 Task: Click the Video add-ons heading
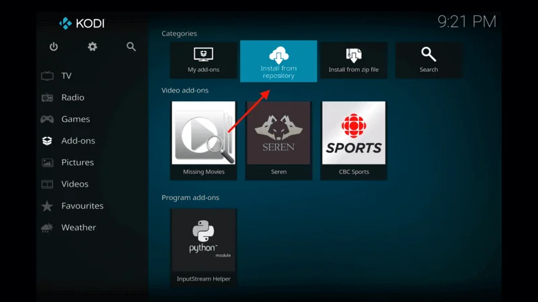coord(185,91)
